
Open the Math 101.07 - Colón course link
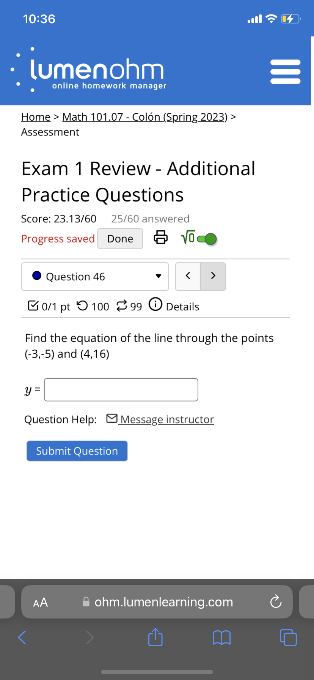click(144, 117)
